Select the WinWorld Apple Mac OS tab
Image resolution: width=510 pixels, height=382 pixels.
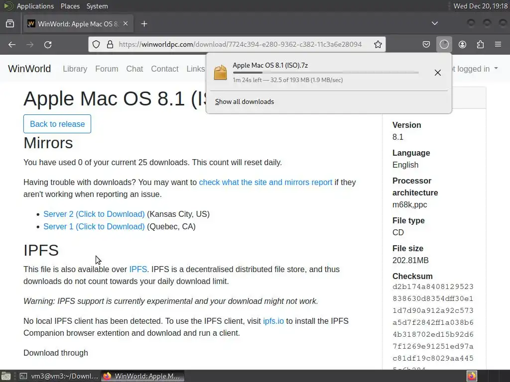click(78, 24)
